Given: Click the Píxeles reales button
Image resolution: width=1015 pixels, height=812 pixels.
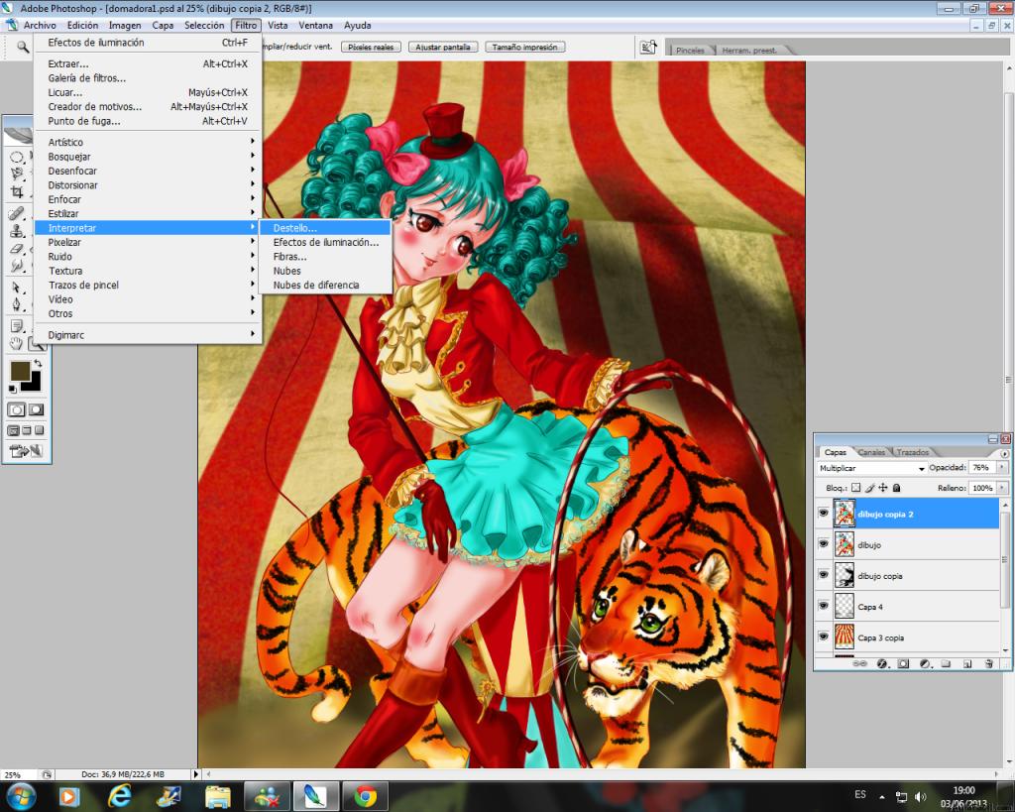Looking at the screenshot, I should (x=371, y=47).
